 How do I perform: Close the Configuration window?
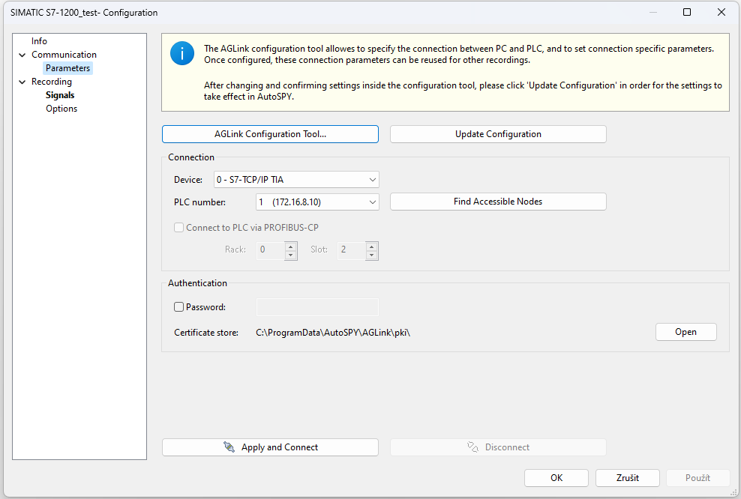coord(721,12)
